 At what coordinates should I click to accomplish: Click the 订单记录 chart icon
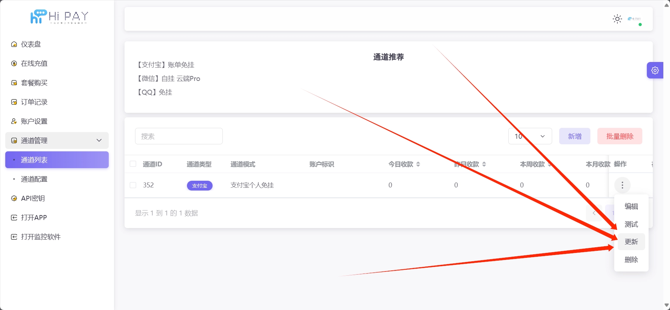[x=14, y=102]
